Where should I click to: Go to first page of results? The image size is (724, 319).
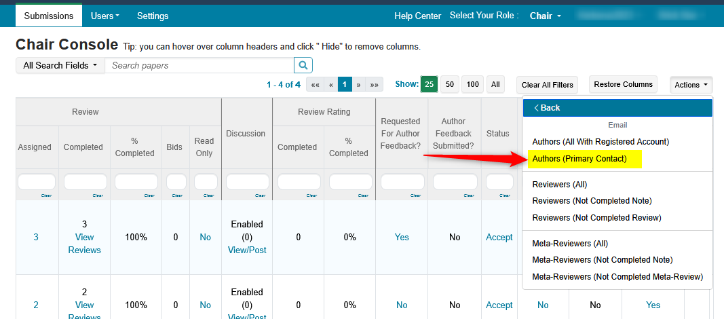[316, 85]
